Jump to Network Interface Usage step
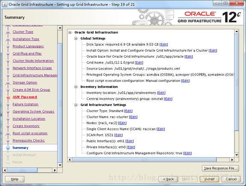This screenshot has width=246, height=186. point(32,68)
